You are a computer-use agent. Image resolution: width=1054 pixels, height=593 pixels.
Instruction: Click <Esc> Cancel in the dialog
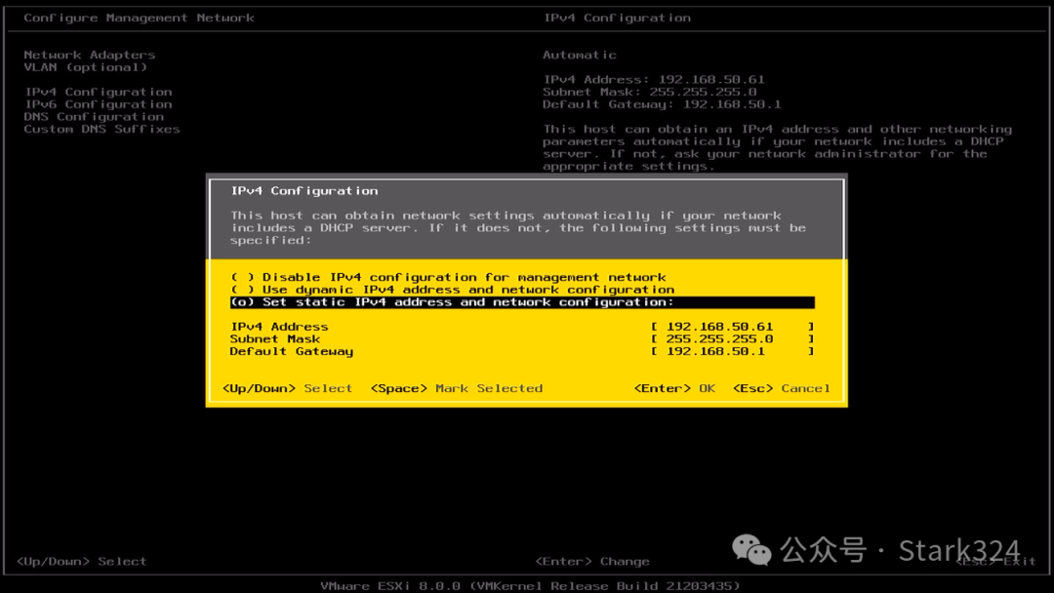[781, 388]
